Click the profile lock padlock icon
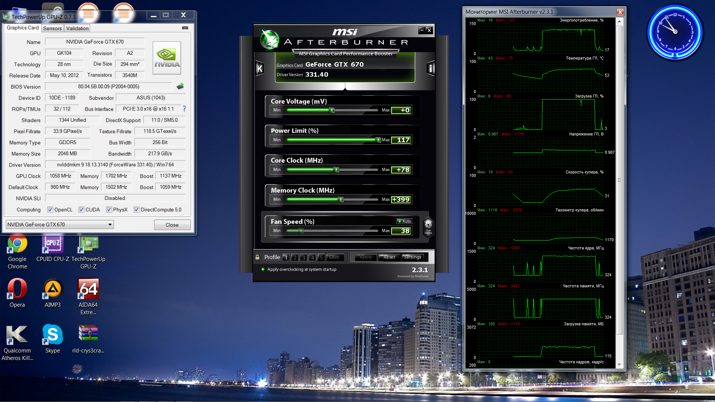715x402 pixels. [257, 257]
